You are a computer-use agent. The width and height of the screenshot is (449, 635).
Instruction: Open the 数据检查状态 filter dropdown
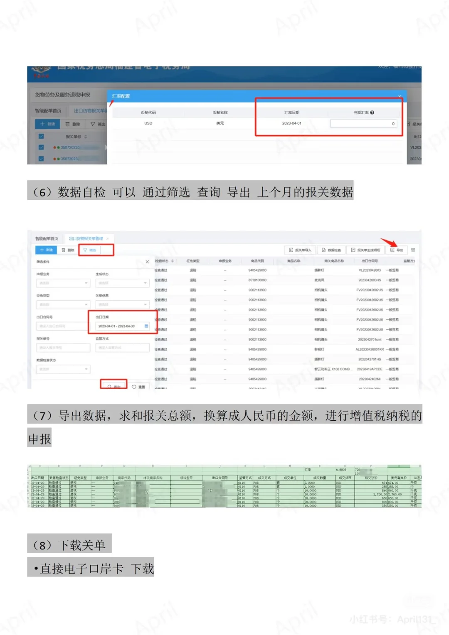(63, 369)
